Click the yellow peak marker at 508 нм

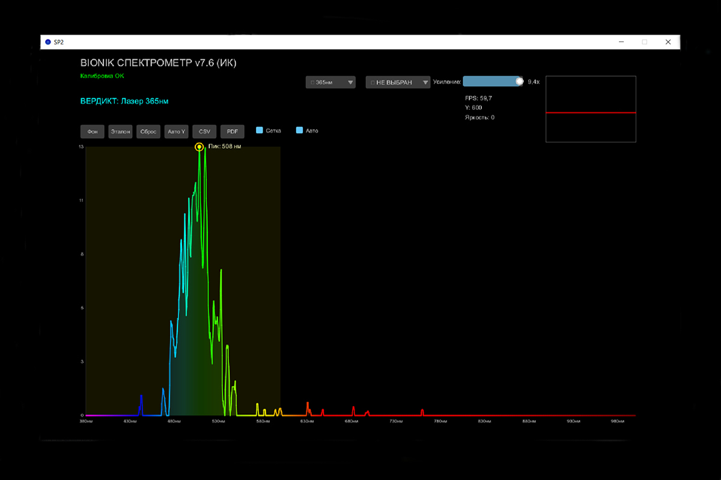tap(199, 146)
